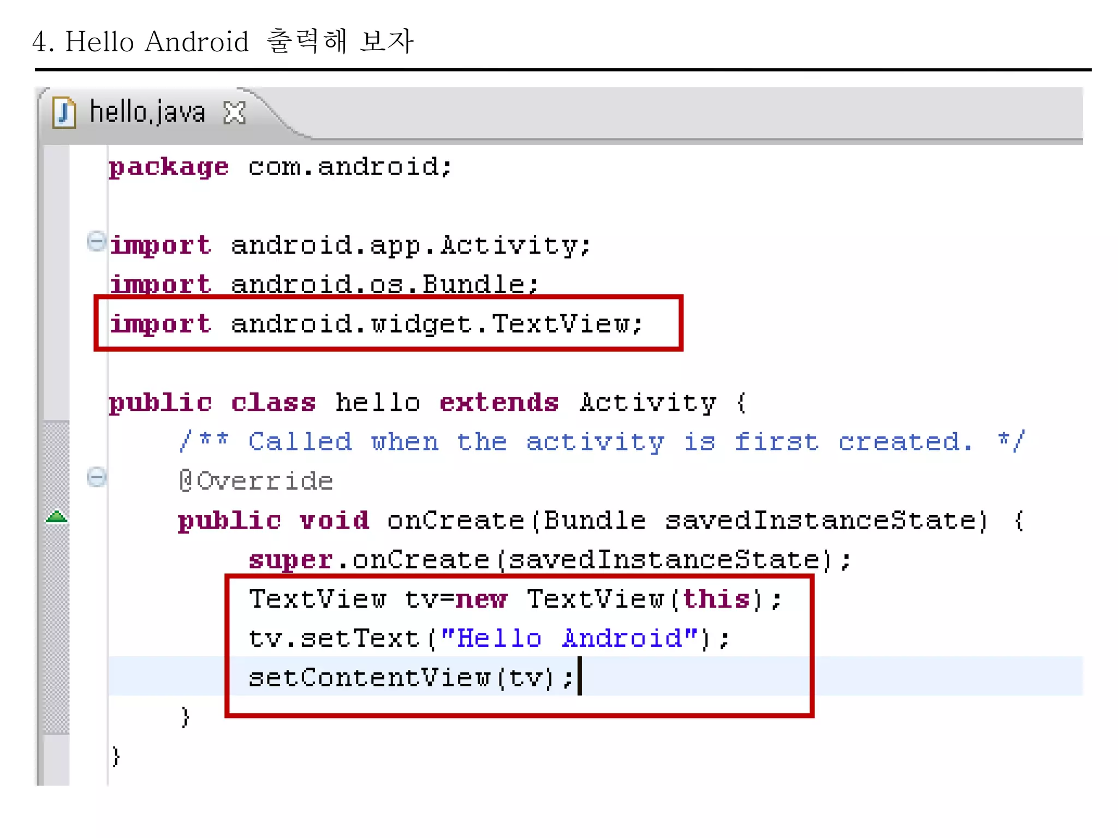Click 'import android.os.Bundle;' line
The image size is (1118, 838).
click(324, 284)
